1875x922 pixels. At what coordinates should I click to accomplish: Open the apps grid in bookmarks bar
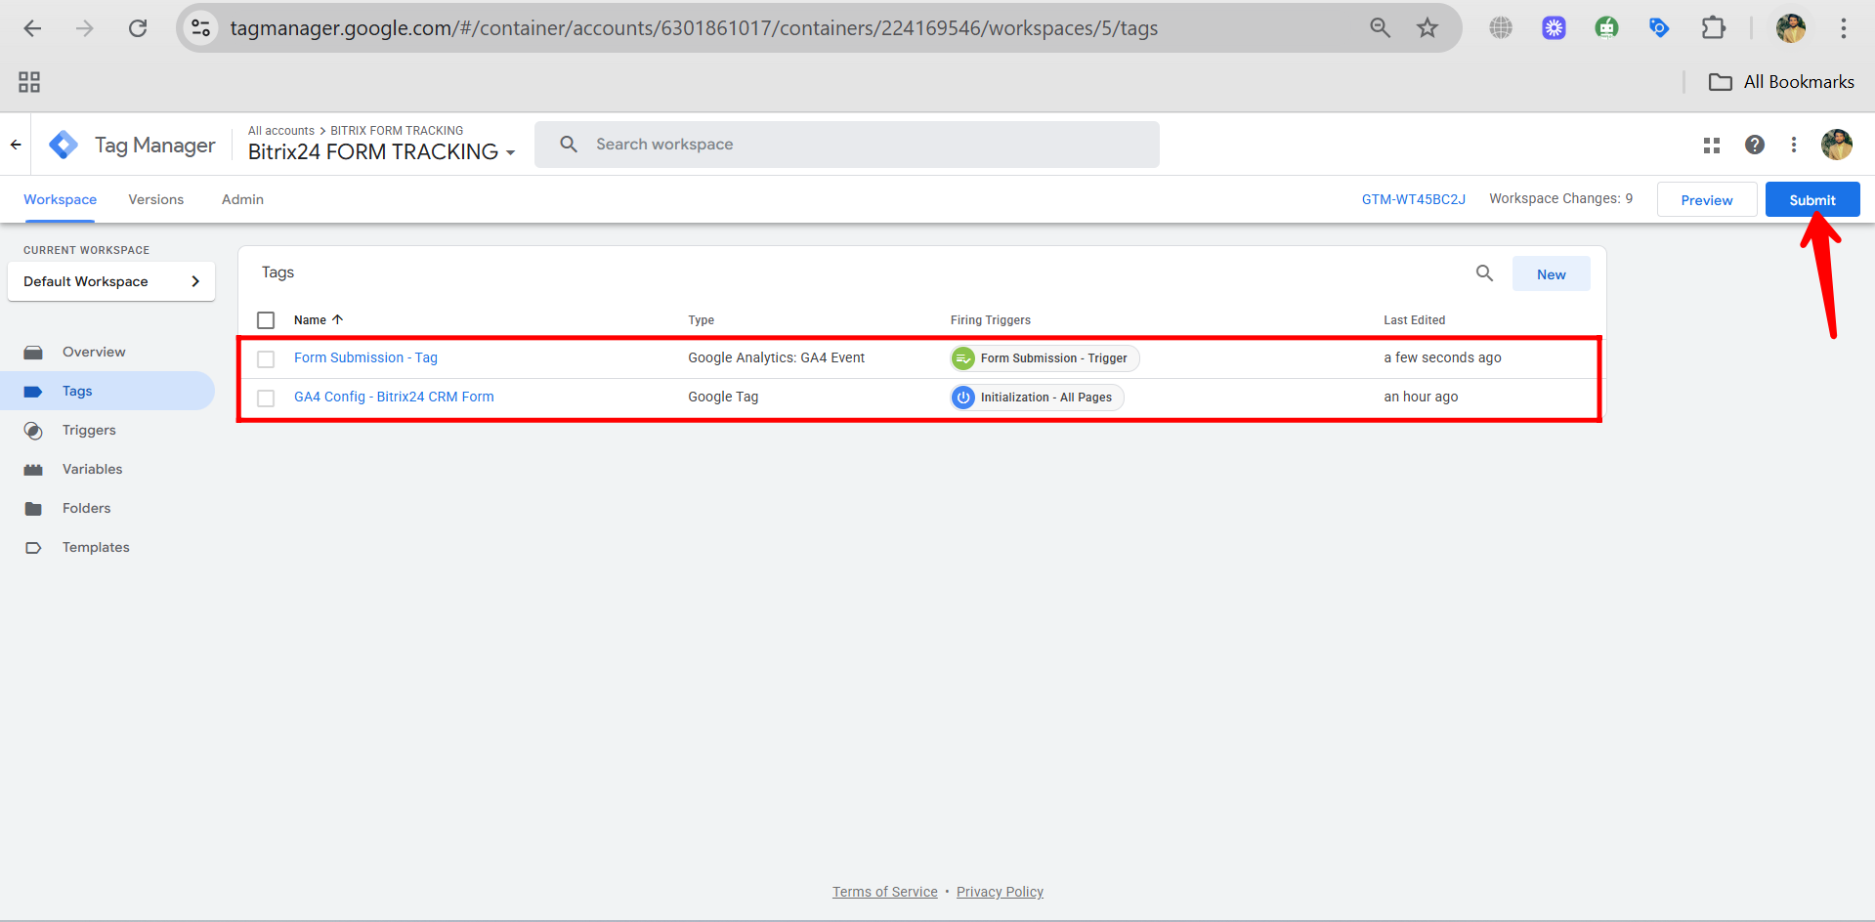29,82
